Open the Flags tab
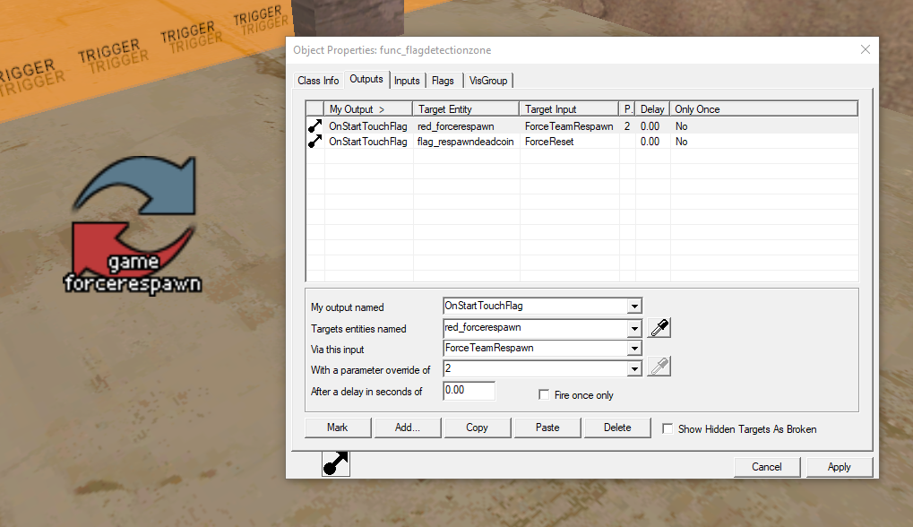The height and width of the screenshot is (527, 913). click(x=444, y=81)
